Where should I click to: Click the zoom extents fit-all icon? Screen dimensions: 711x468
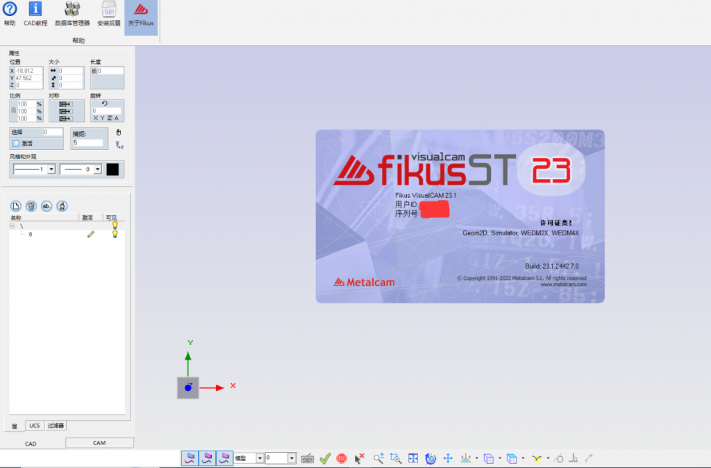413,458
